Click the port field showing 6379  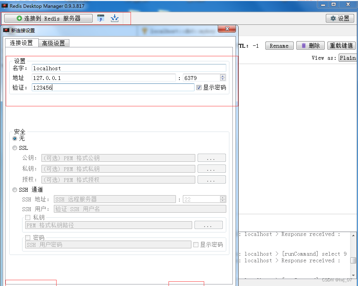tap(201, 78)
